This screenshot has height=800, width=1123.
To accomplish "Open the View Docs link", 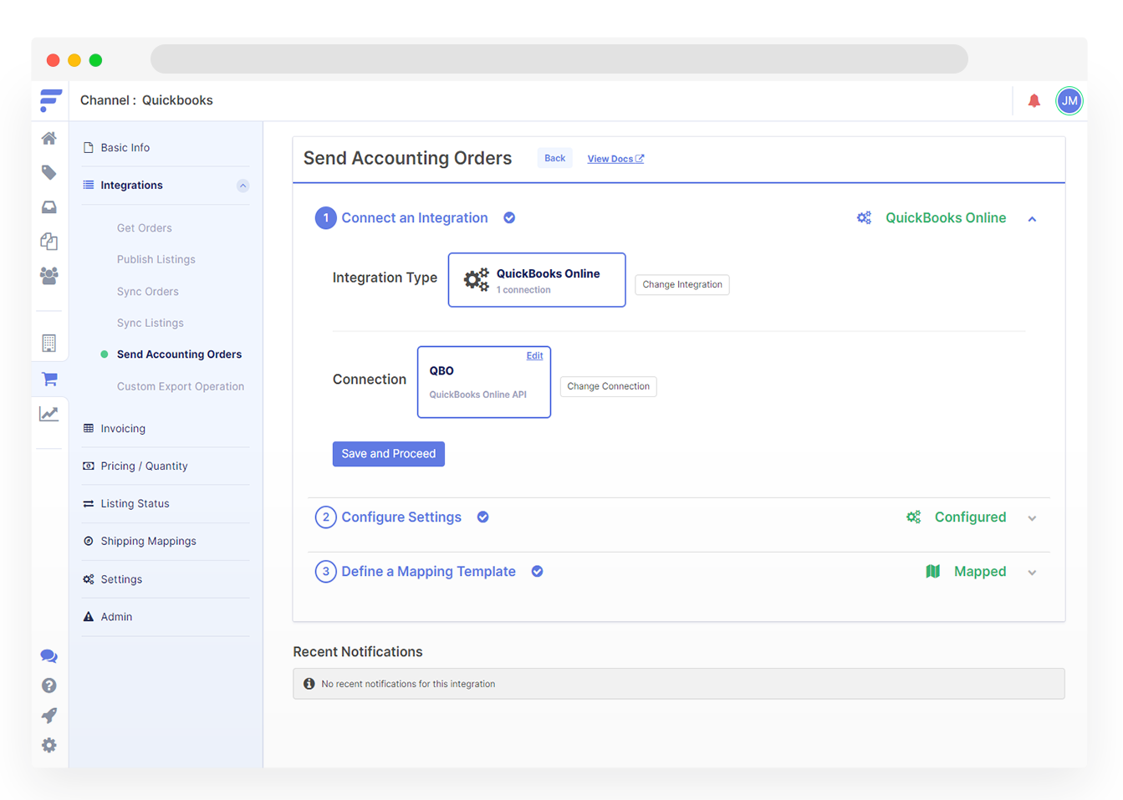I will [615, 159].
